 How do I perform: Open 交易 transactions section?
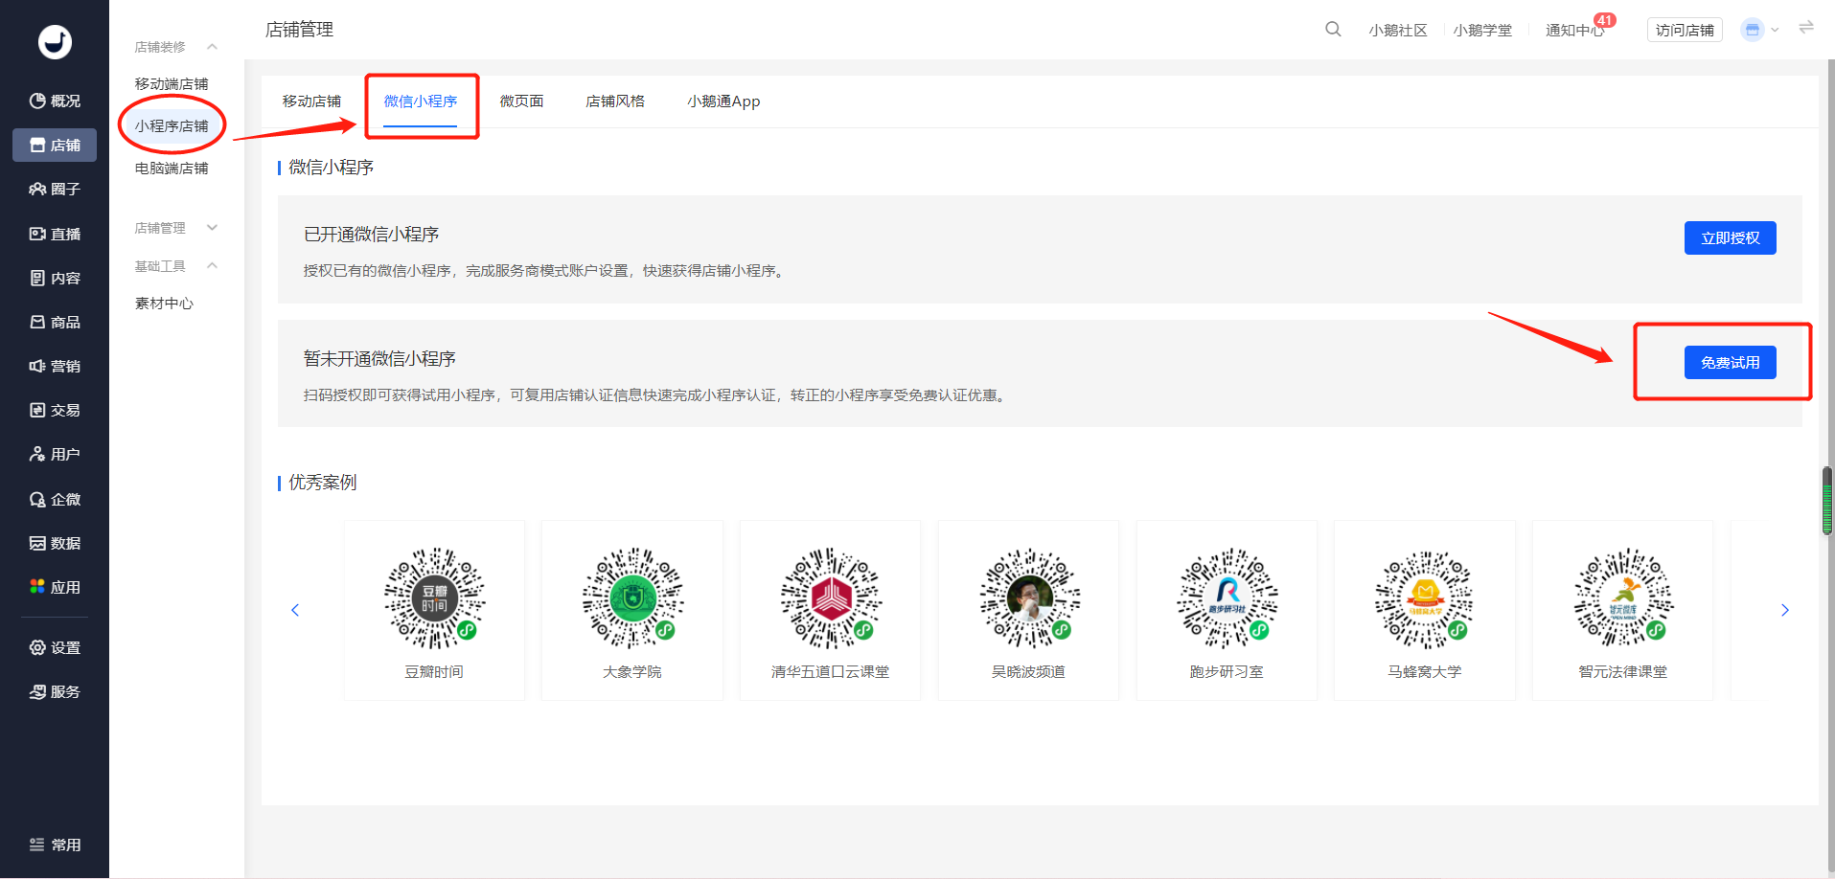pyautogui.click(x=55, y=410)
